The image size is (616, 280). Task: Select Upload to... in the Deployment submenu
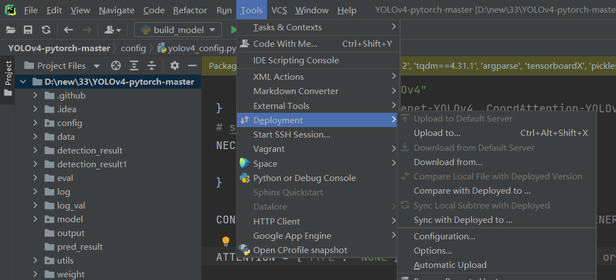pos(437,133)
